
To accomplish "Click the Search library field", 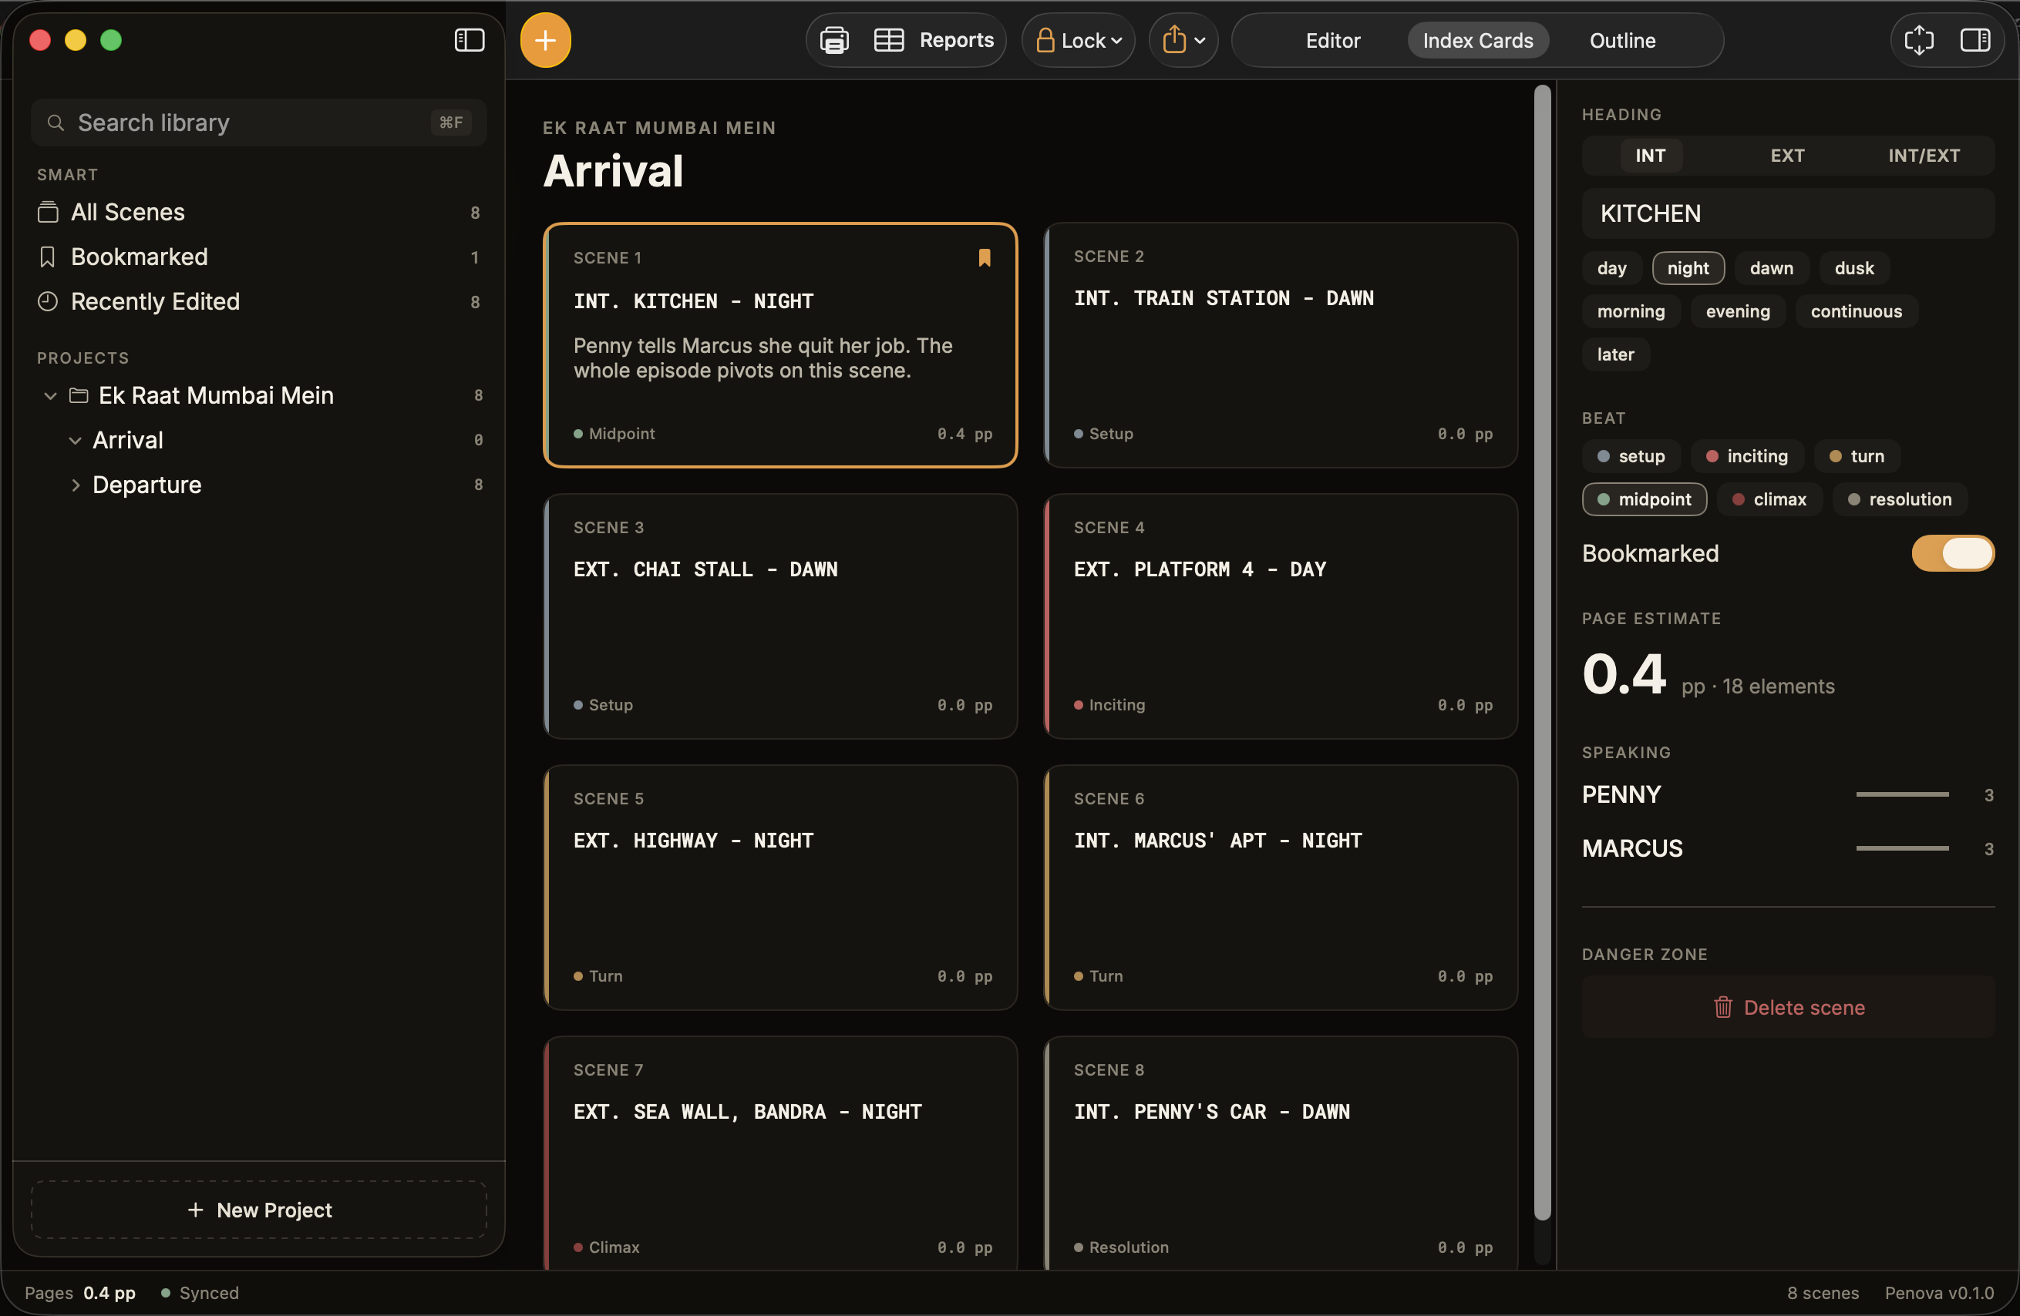I will coord(259,123).
